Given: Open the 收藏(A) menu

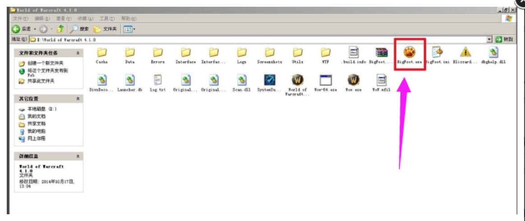Looking at the screenshot, I should pyautogui.click(x=85, y=18).
